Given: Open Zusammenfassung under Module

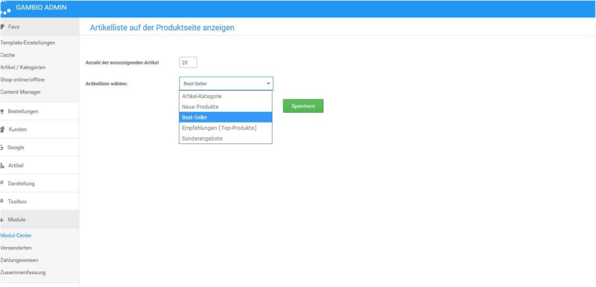Looking at the screenshot, I should (x=23, y=272).
